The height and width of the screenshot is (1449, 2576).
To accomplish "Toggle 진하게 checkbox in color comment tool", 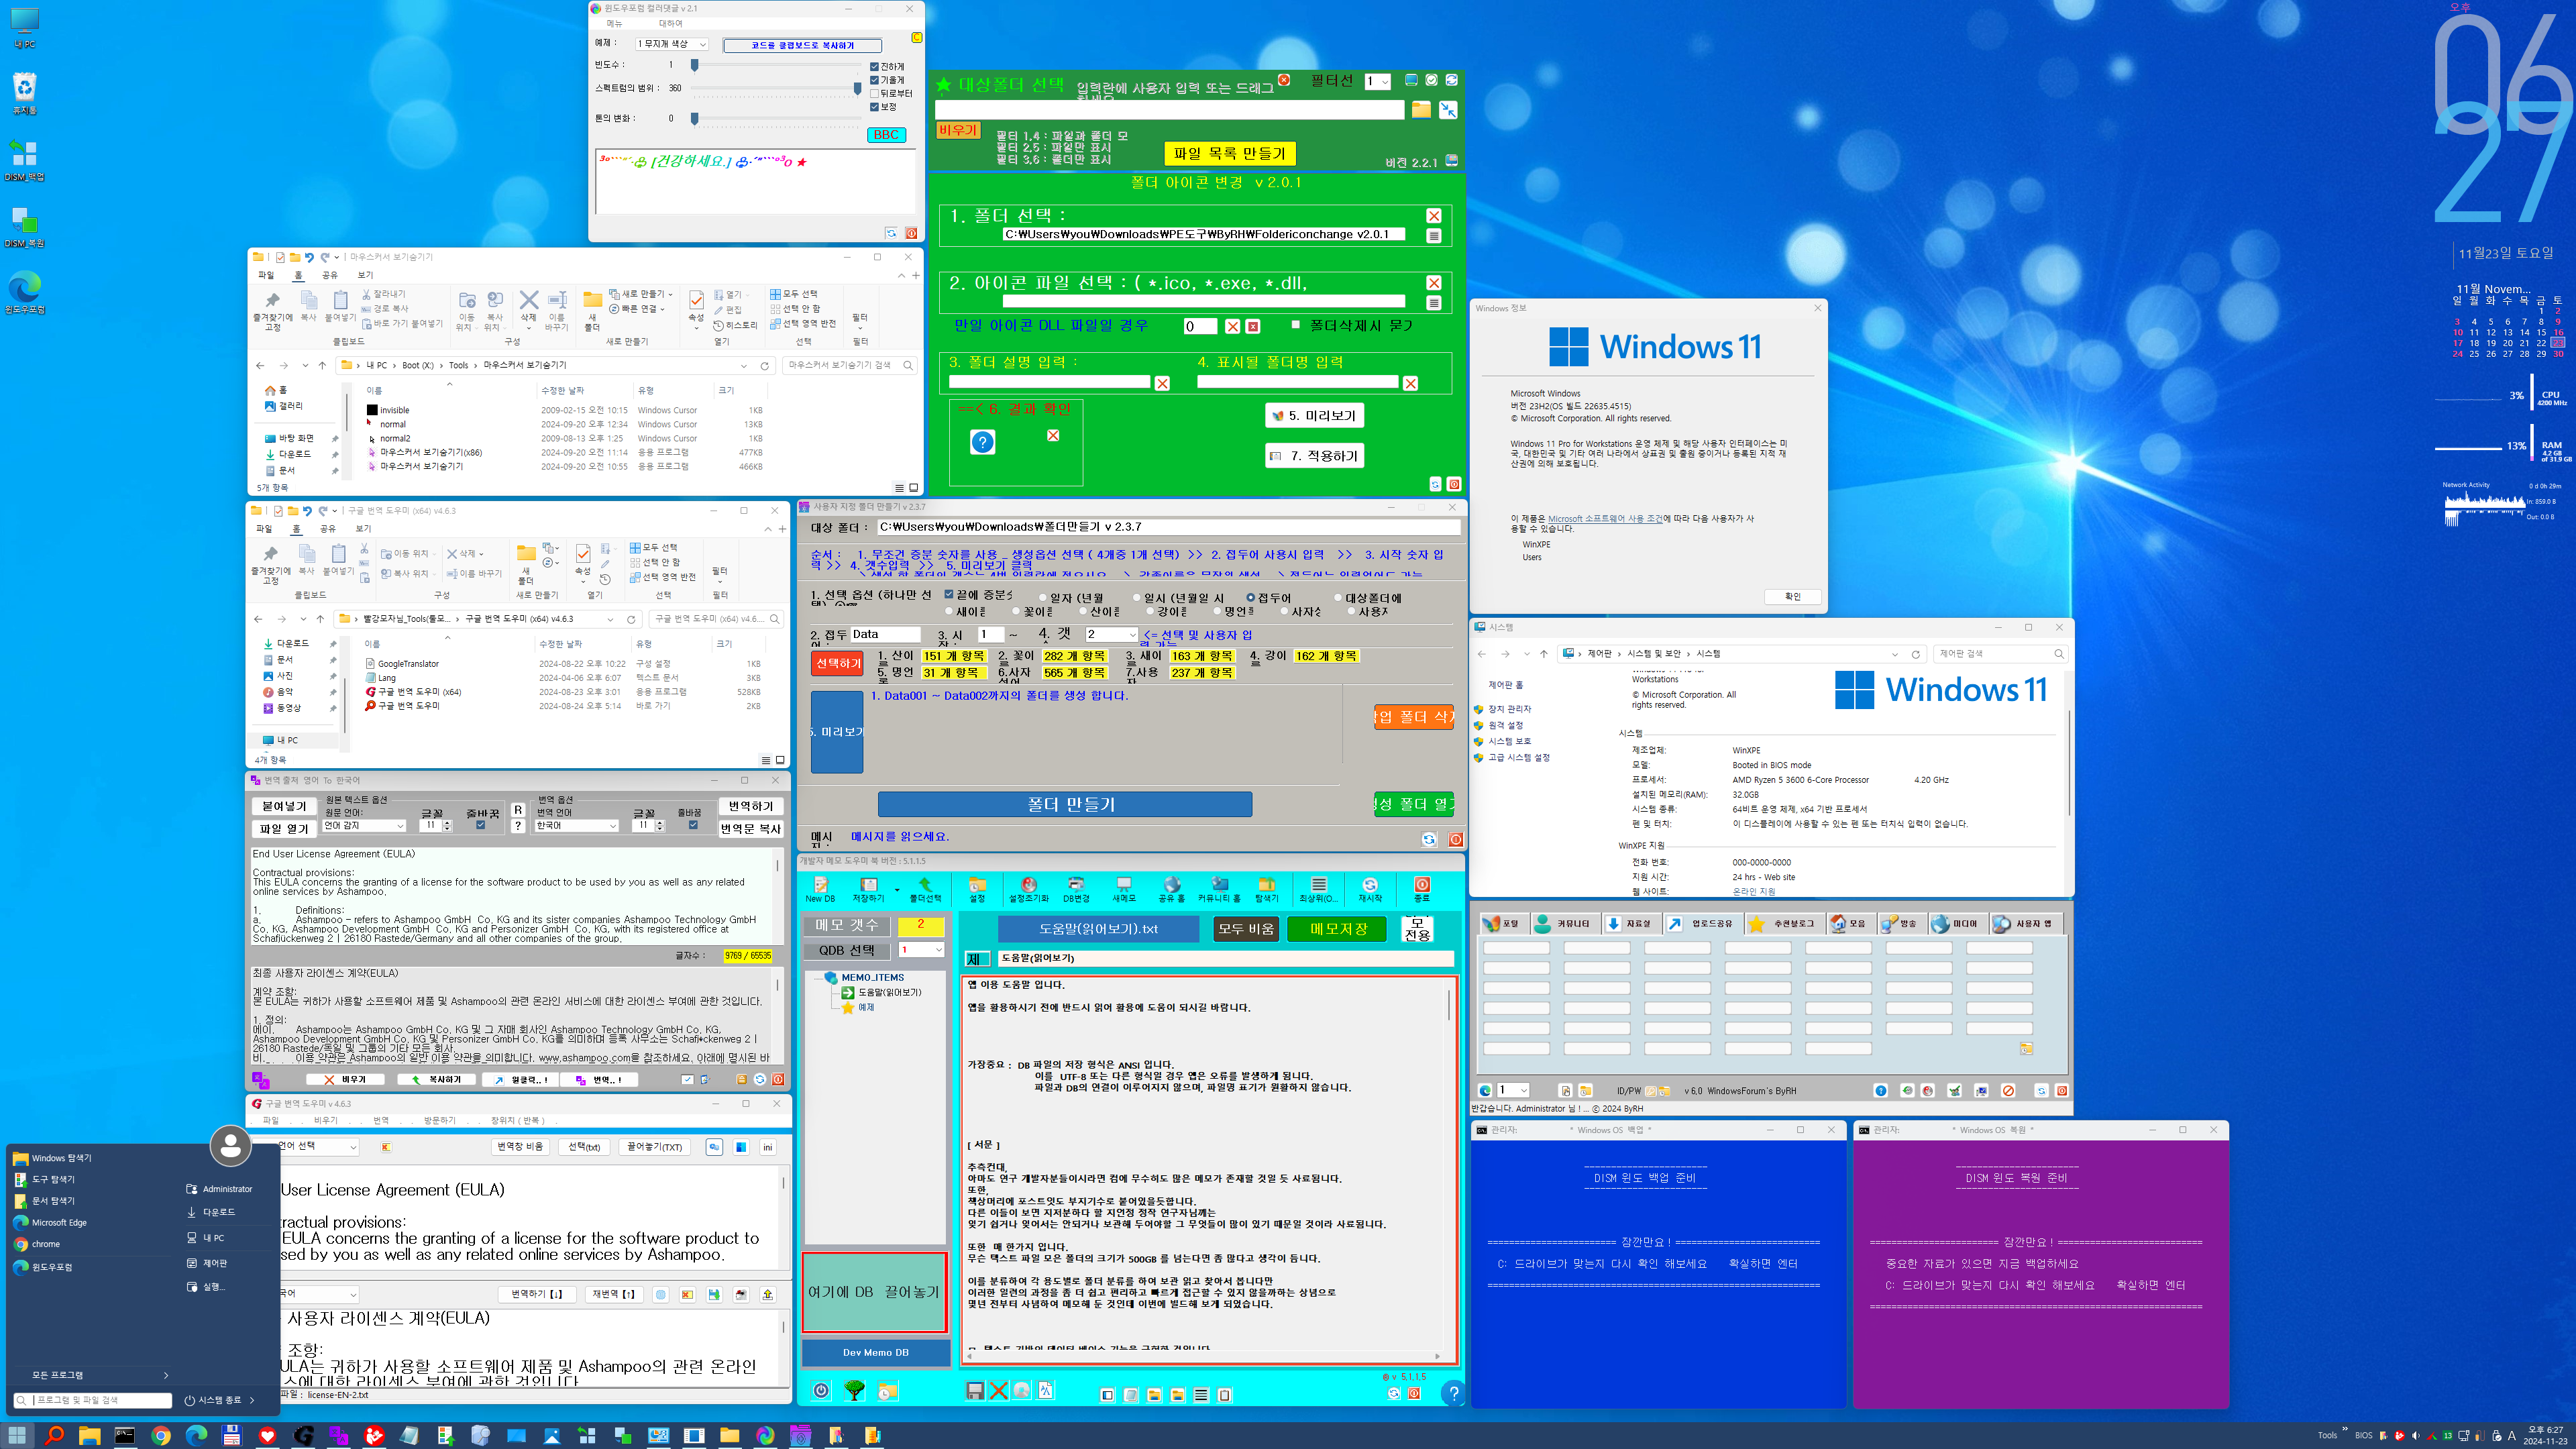I will [x=875, y=67].
